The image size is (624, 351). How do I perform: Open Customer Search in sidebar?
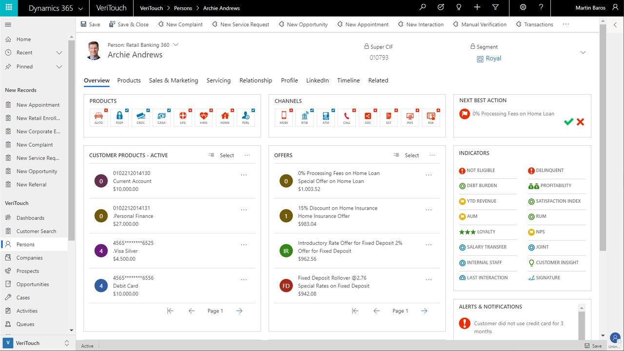tap(36, 231)
